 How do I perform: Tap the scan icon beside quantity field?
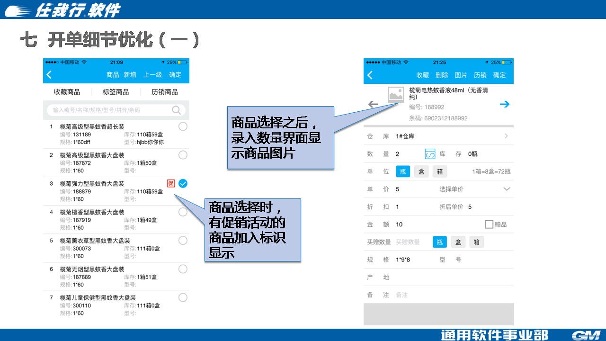coord(430,154)
